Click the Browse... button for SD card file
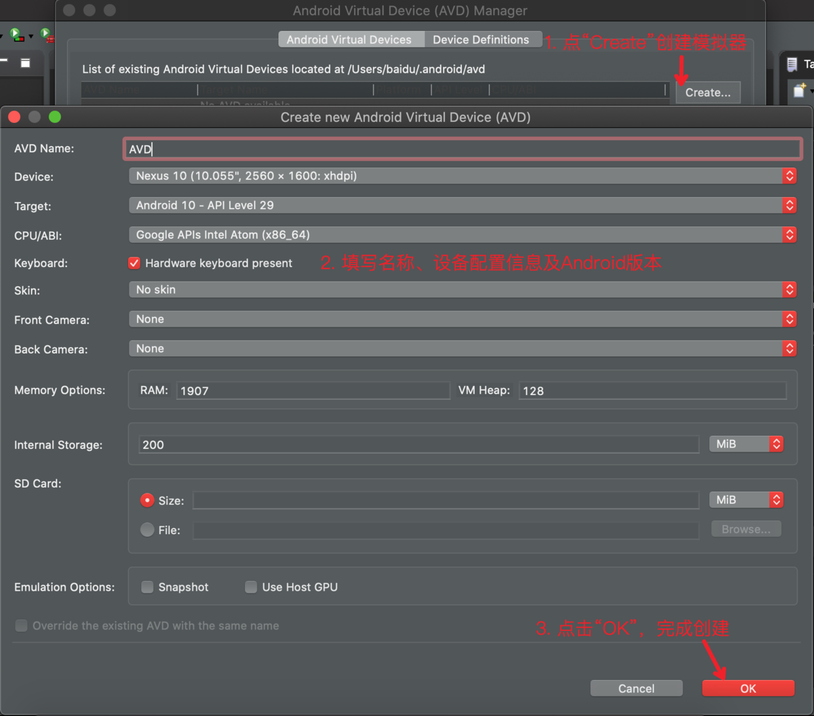This screenshot has width=814, height=716. click(x=746, y=529)
